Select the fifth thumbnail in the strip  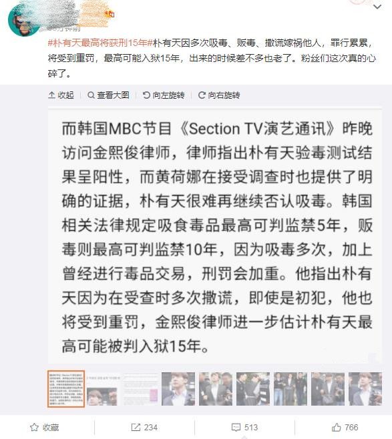[216, 389]
